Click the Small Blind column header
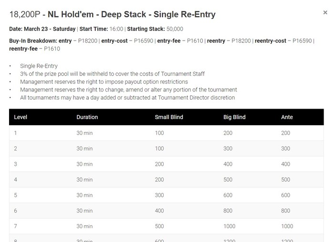Image resolution: width=334 pixels, height=242 pixels. (x=169, y=117)
